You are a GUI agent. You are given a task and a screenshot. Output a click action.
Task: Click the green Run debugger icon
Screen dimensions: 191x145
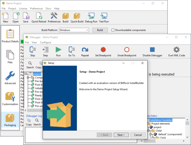pos(58,50)
